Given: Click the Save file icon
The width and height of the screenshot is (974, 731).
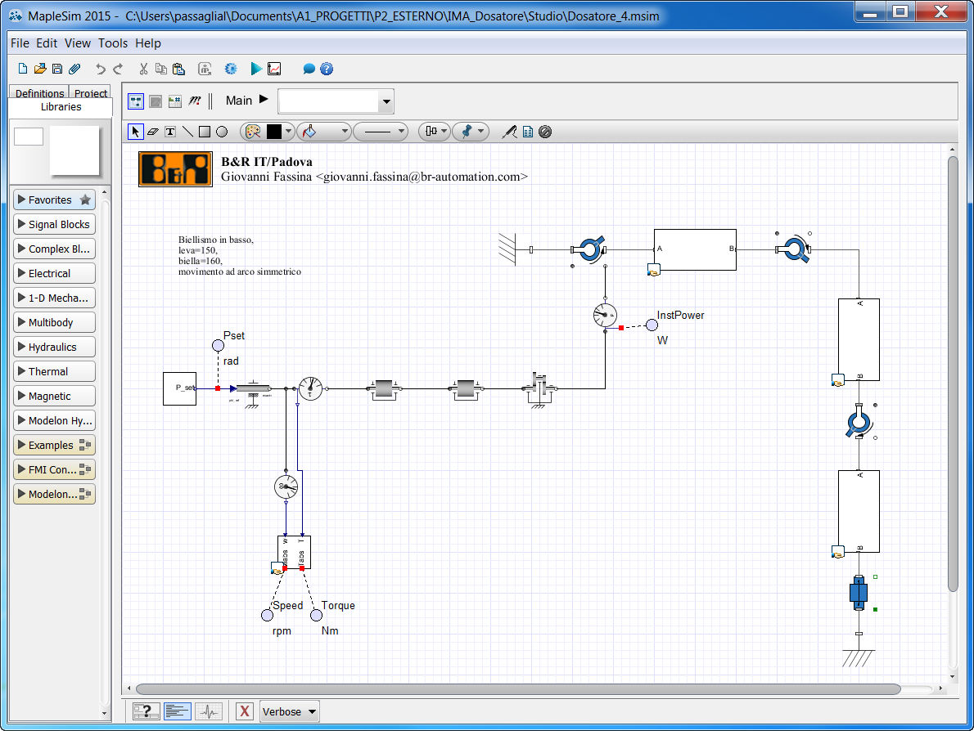Looking at the screenshot, I should click(57, 69).
